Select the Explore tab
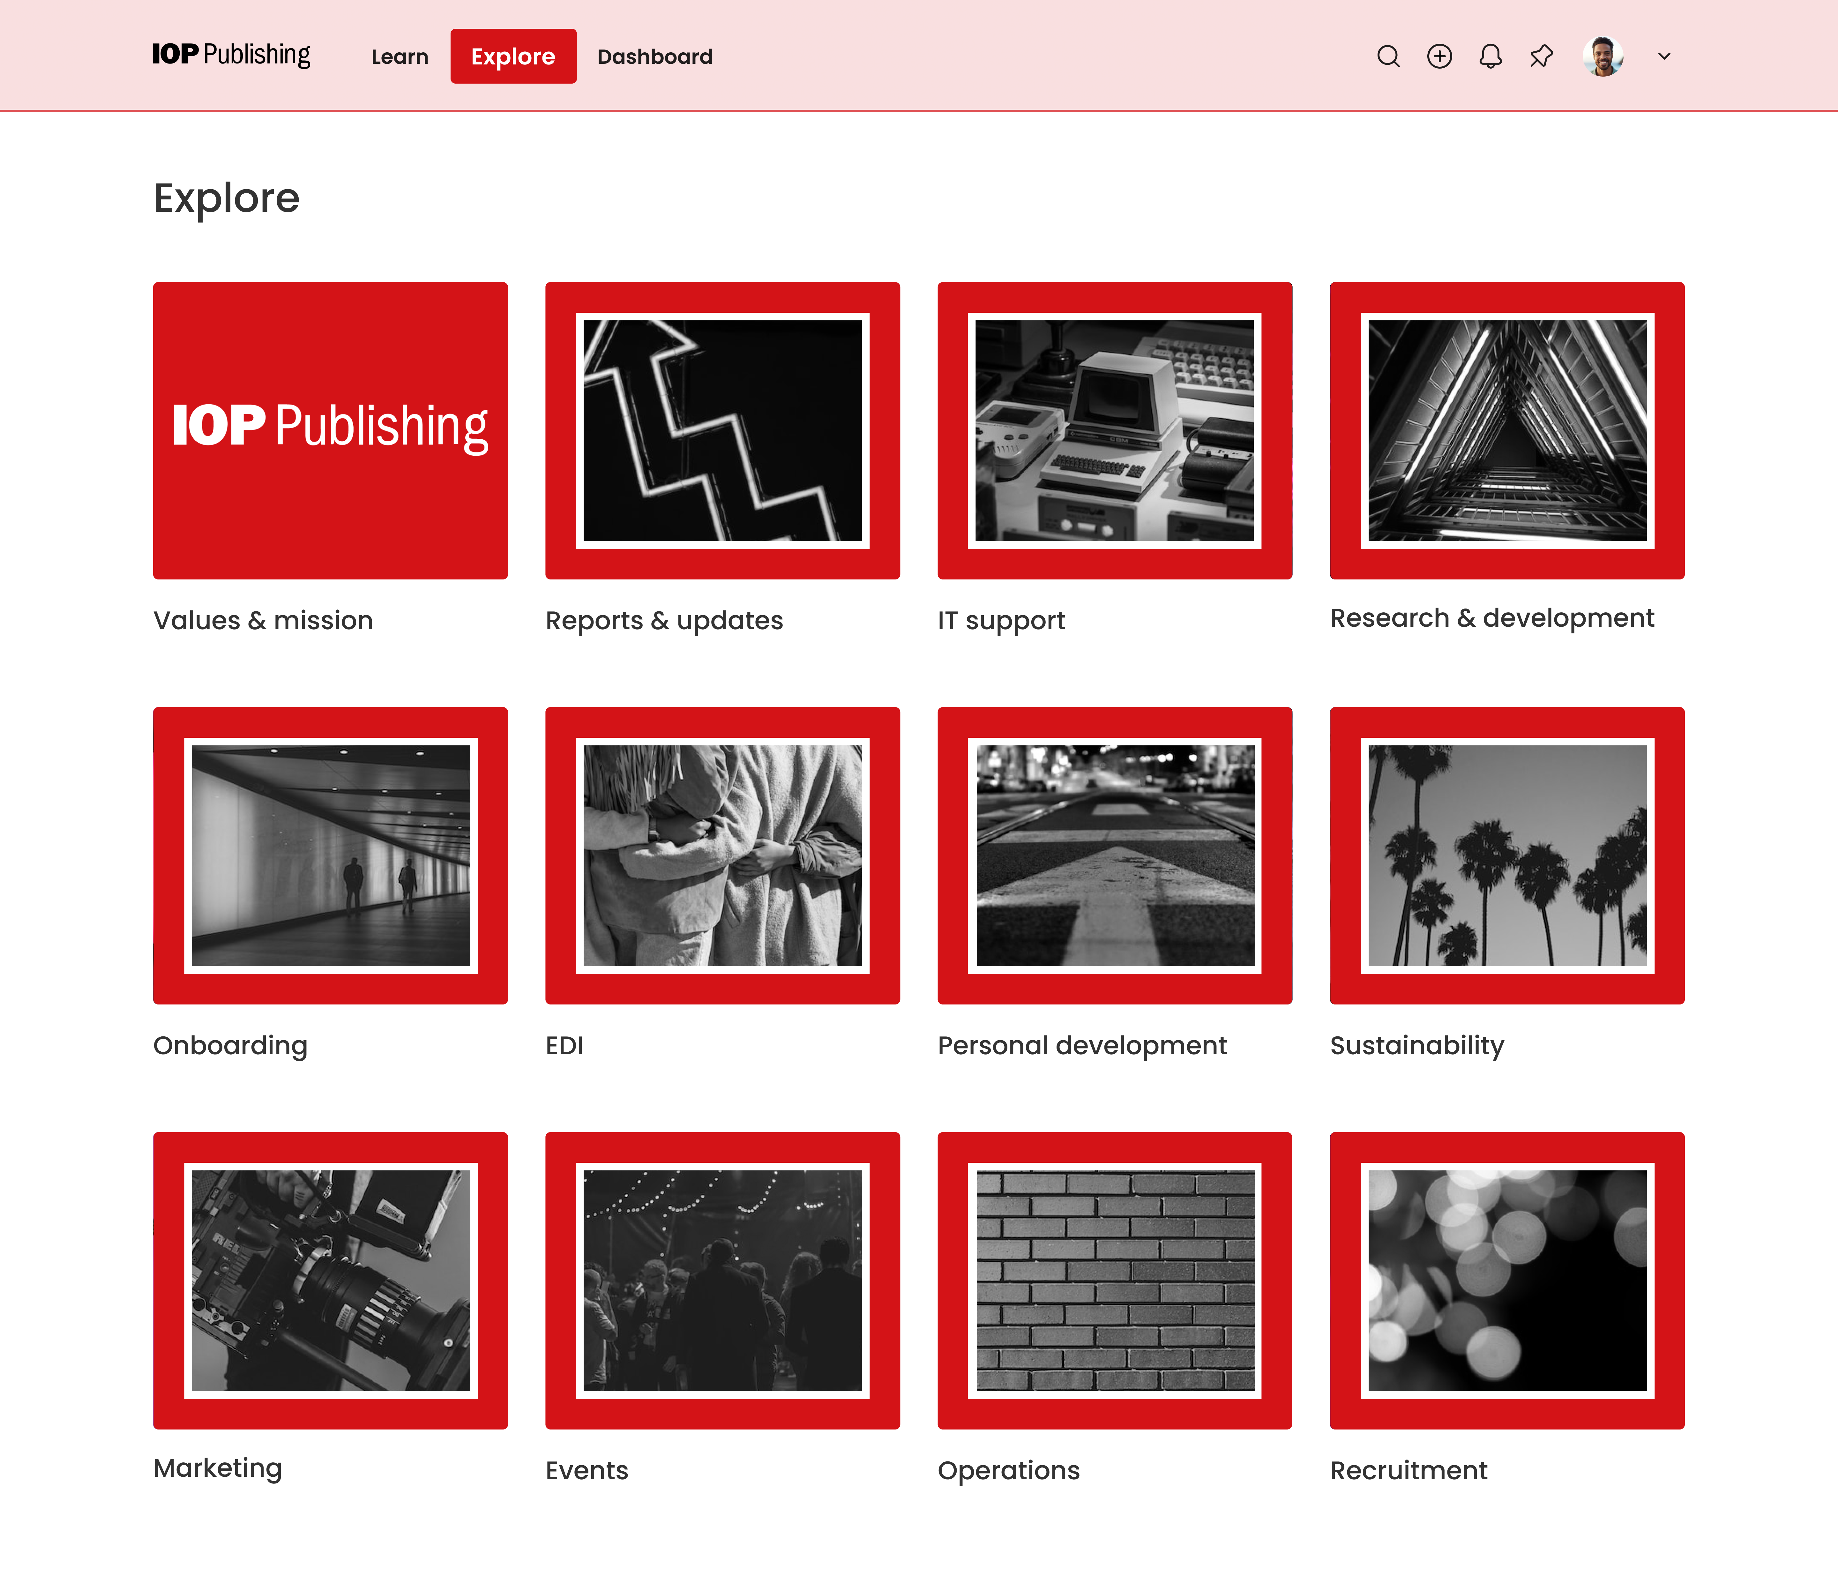The height and width of the screenshot is (1575, 1838). pos(513,57)
